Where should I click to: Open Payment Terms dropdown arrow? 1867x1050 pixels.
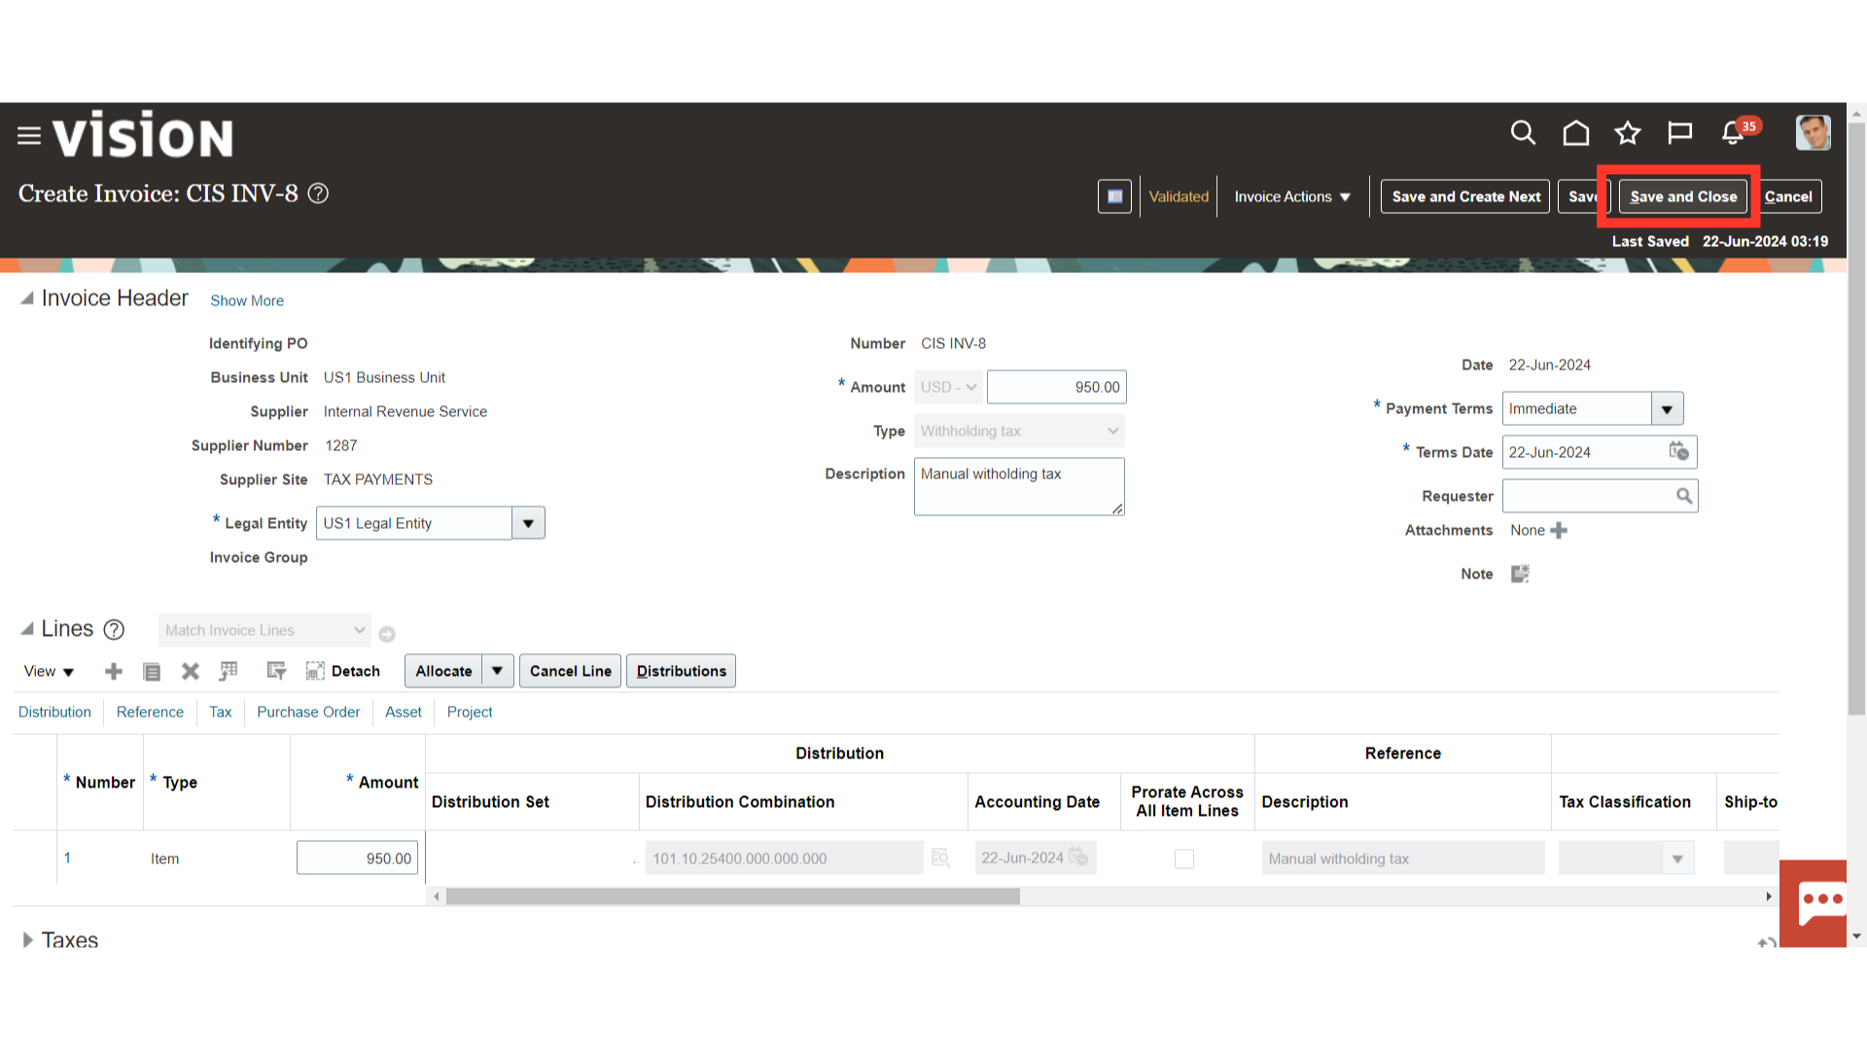point(1667,409)
